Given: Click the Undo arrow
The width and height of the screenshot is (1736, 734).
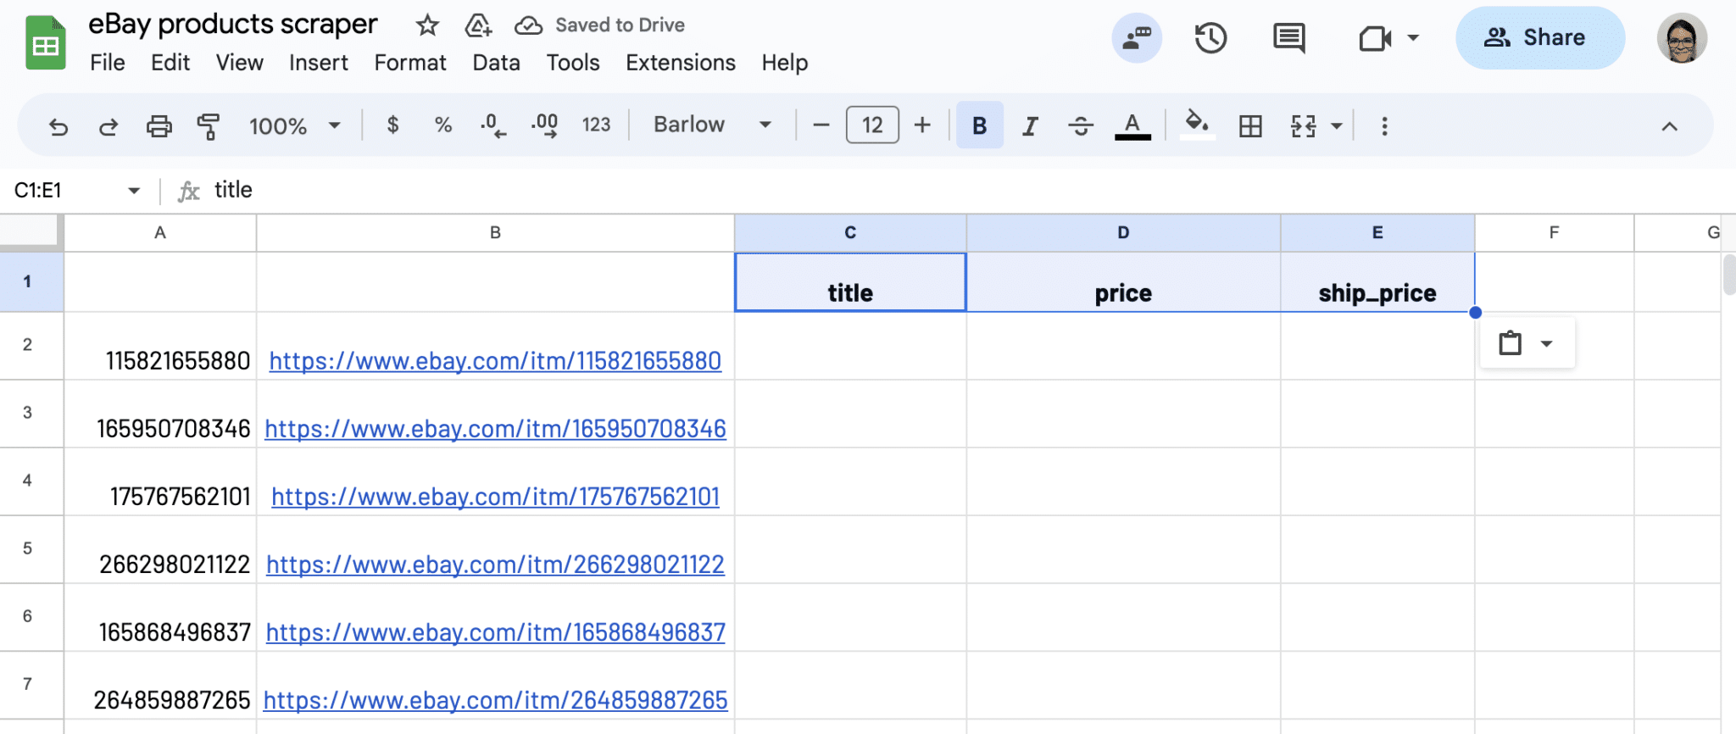Looking at the screenshot, I should point(58,126).
